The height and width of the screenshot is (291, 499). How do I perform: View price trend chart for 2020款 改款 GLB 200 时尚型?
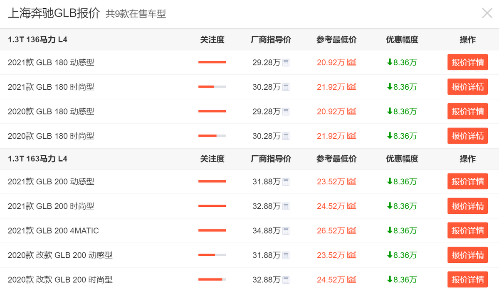[352, 280]
